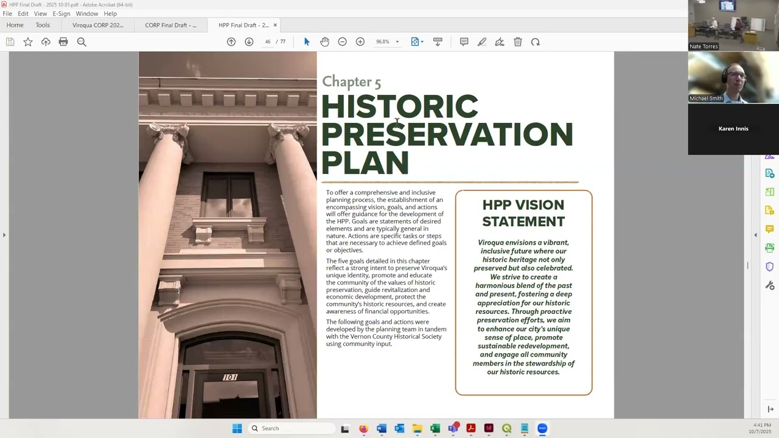Add a comment with the sticky note tool
The height and width of the screenshot is (438, 779).
tap(464, 42)
